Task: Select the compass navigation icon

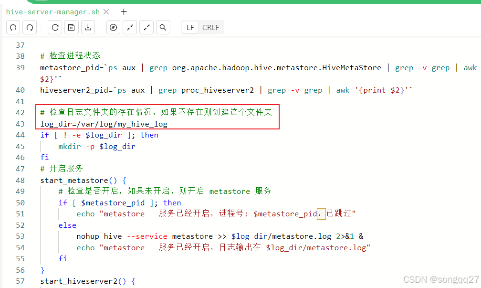Action: pos(113,27)
